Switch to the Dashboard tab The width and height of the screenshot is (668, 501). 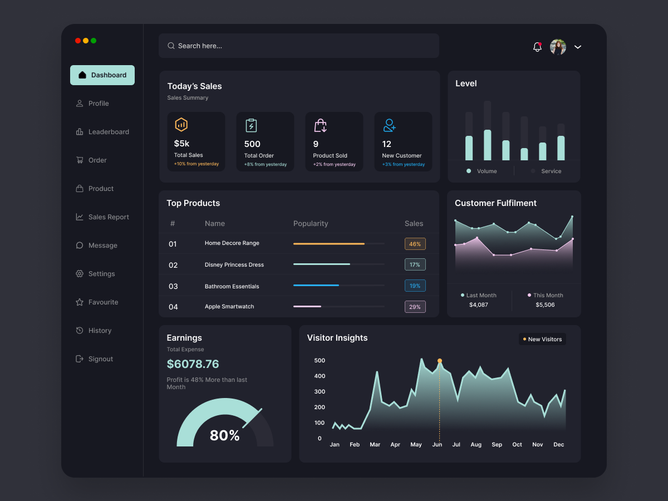(102, 75)
